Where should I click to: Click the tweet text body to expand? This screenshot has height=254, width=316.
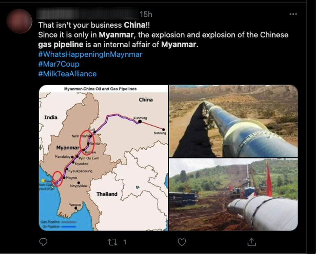pyautogui.click(x=163, y=35)
